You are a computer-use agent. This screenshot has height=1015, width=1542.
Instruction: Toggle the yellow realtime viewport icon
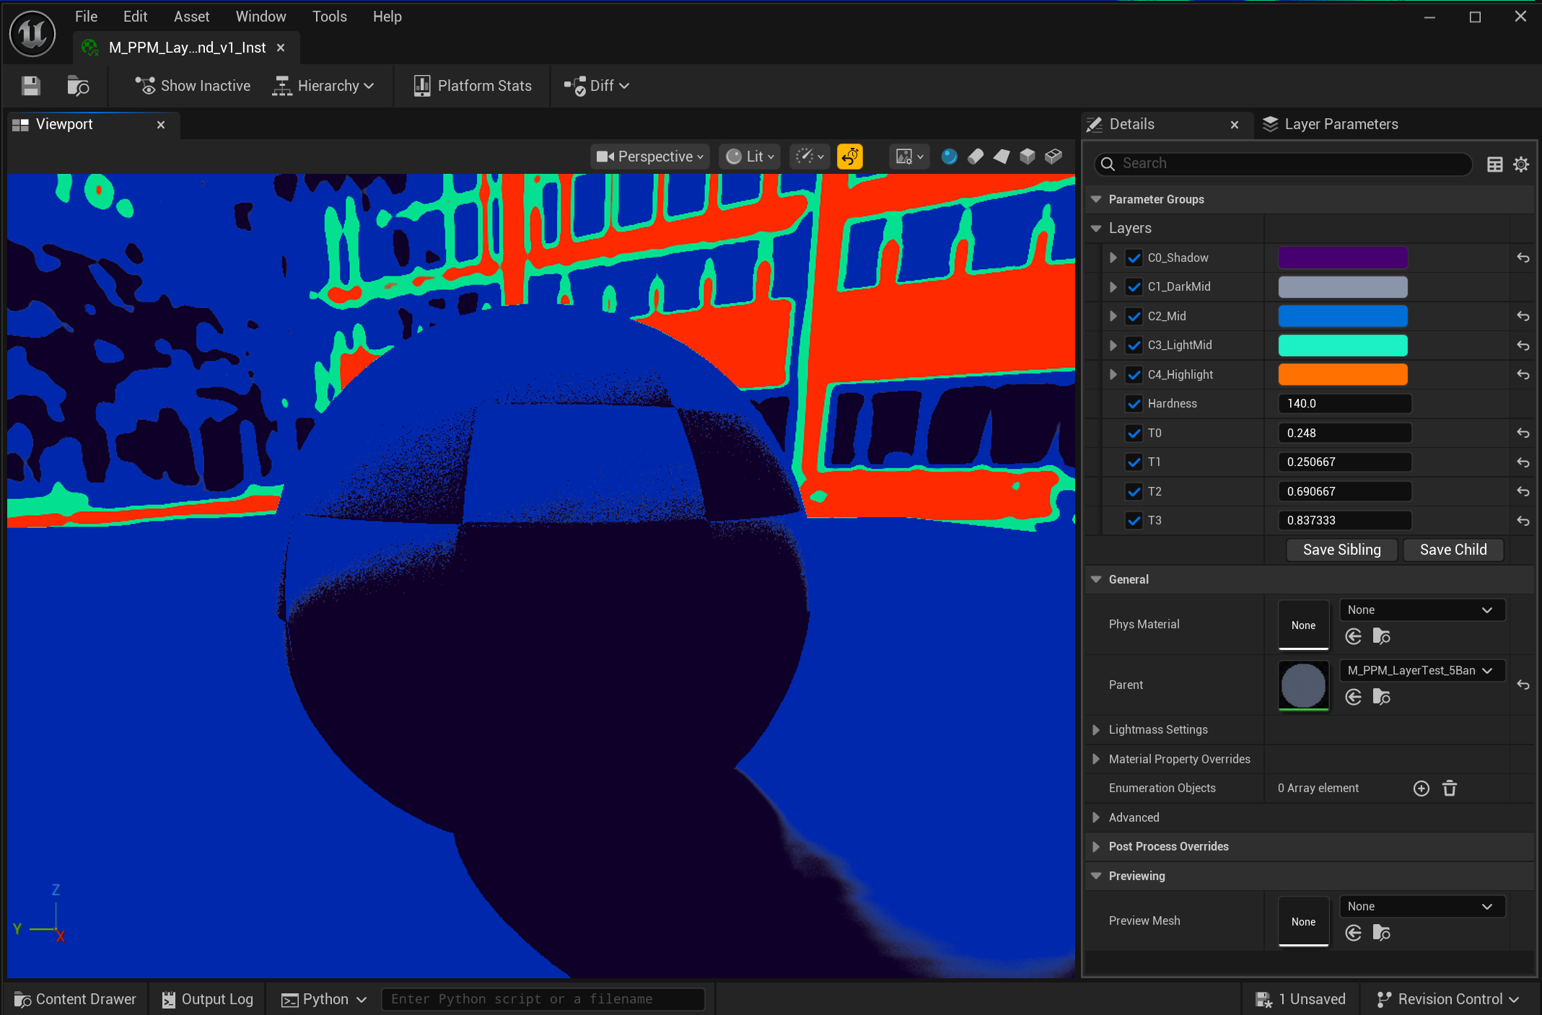[850, 157]
